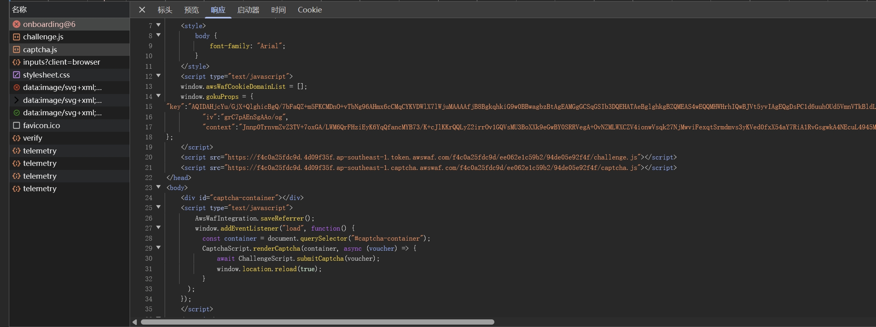Click the left scroll arrow of the response

pyautogui.click(x=134, y=322)
